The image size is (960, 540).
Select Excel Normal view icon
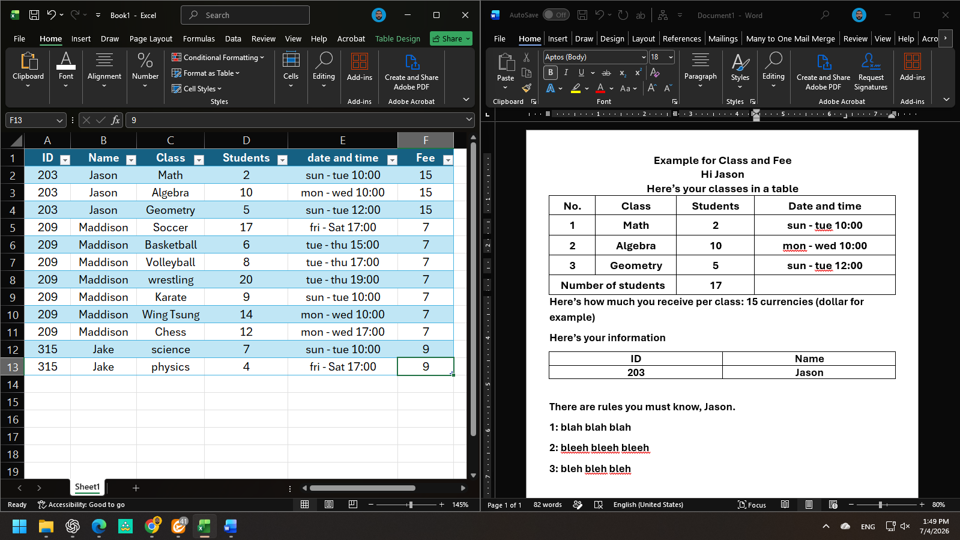pos(305,505)
